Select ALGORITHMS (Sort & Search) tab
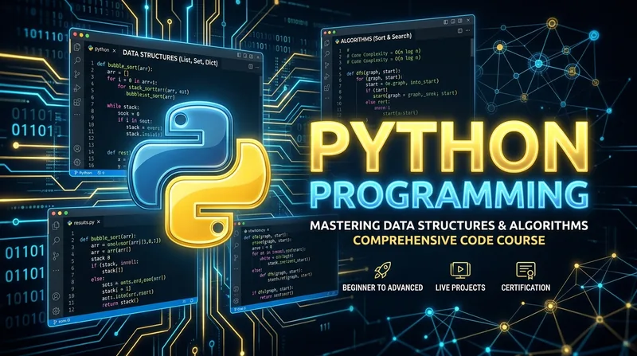This screenshot has height=356, width=637. pos(373,38)
